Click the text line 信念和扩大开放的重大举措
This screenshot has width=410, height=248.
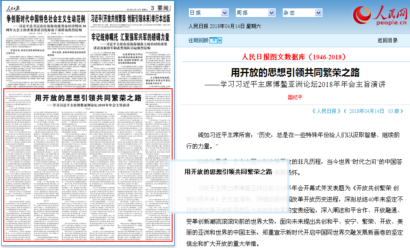tap(223, 244)
